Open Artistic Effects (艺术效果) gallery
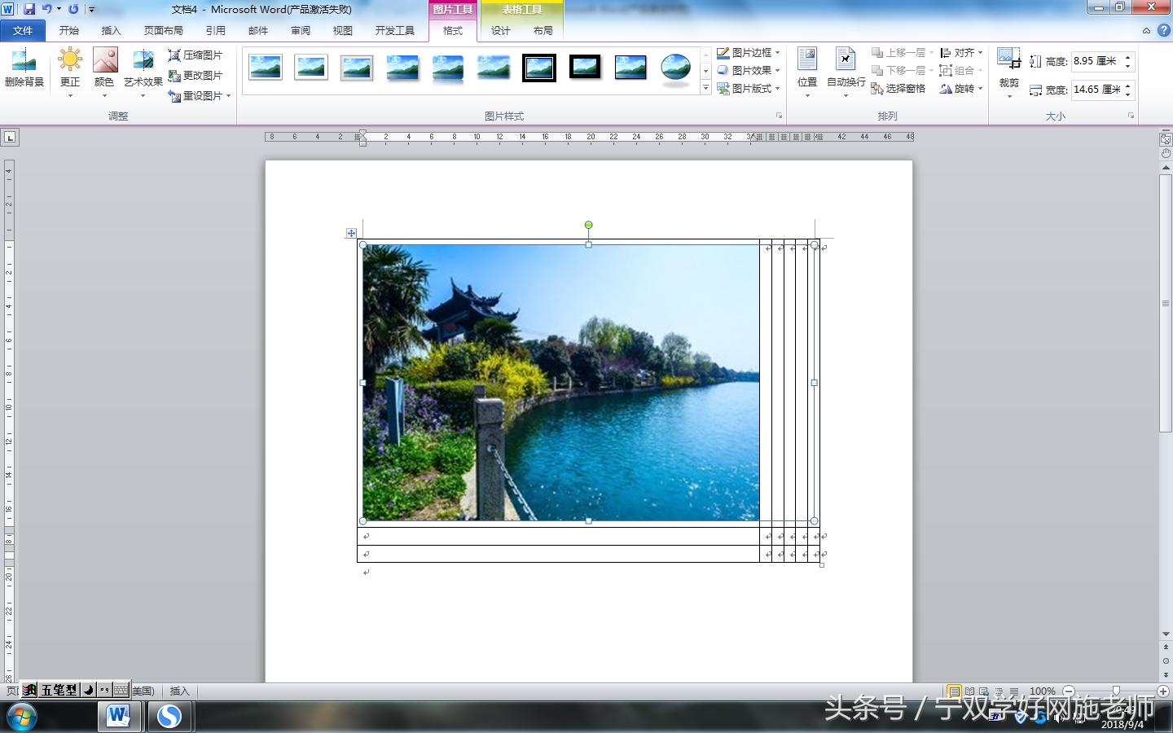This screenshot has height=733, width=1173. click(143, 63)
